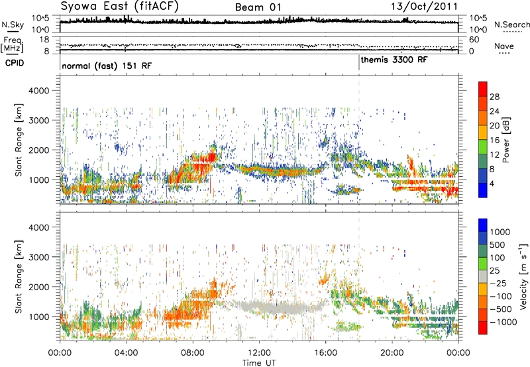Click the 'Syowa East (fitACF)' title
530x367 pixels.
pyautogui.click(x=120, y=6)
